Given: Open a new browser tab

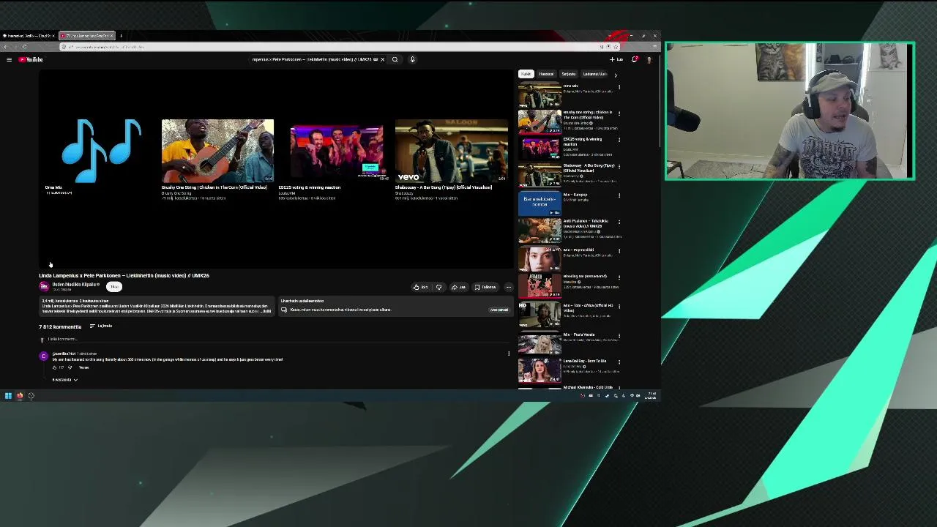Looking at the screenshot, I should (x=121, y=35).
